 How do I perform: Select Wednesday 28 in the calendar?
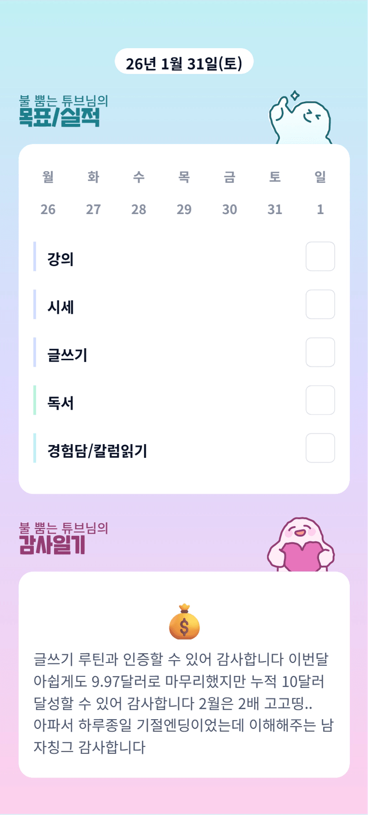[139, 209]
